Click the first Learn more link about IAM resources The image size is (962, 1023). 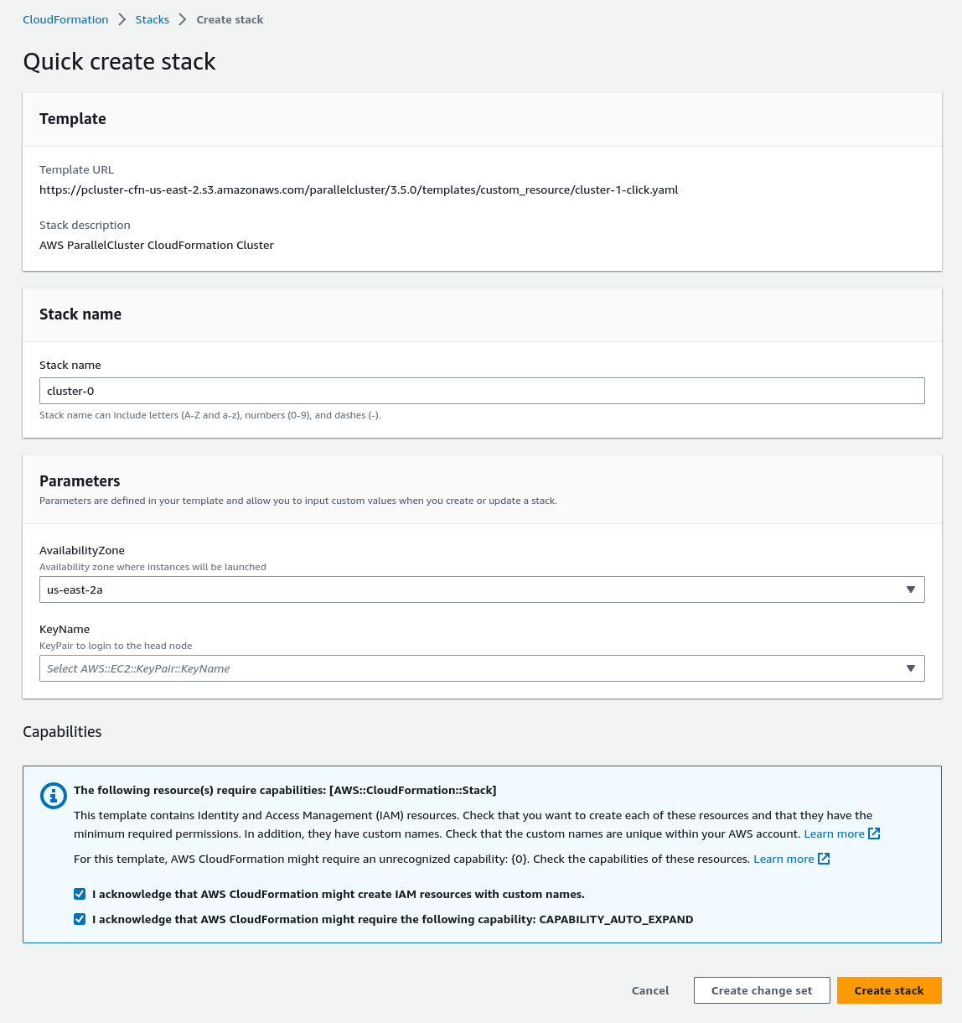point(835,833)
